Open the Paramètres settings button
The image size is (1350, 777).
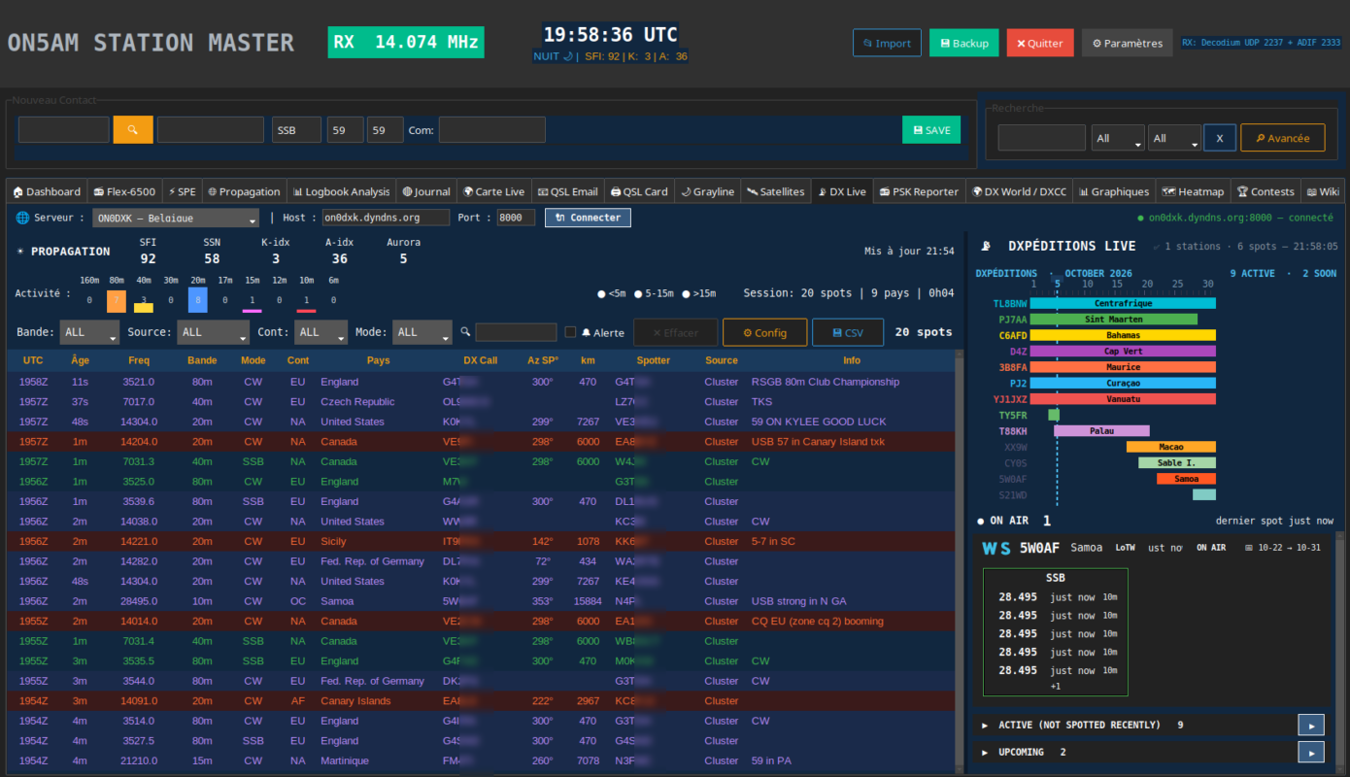(x=1128, y=43)
